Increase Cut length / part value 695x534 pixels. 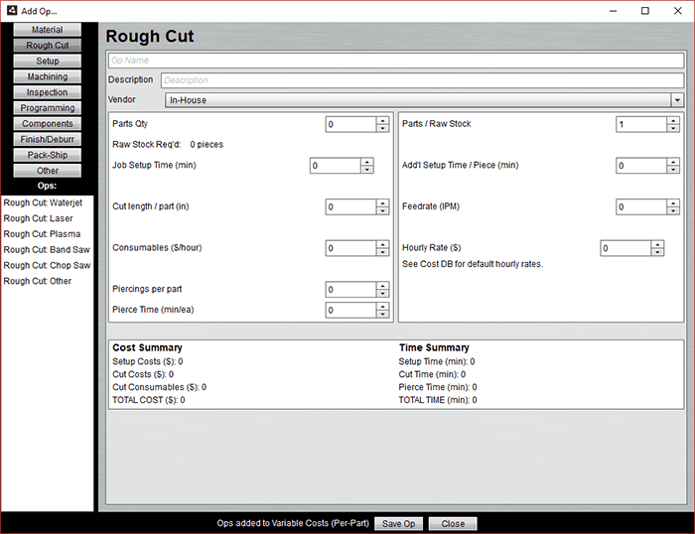tap(382, 203)
